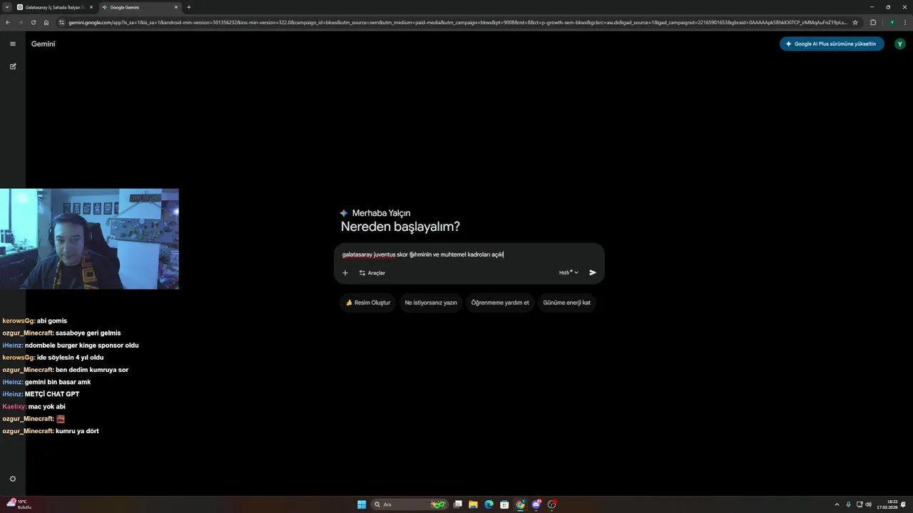This screenshot has width=913, height=513.
Task: Open the Gemini account avatar Y
Action: click(900, 44)
